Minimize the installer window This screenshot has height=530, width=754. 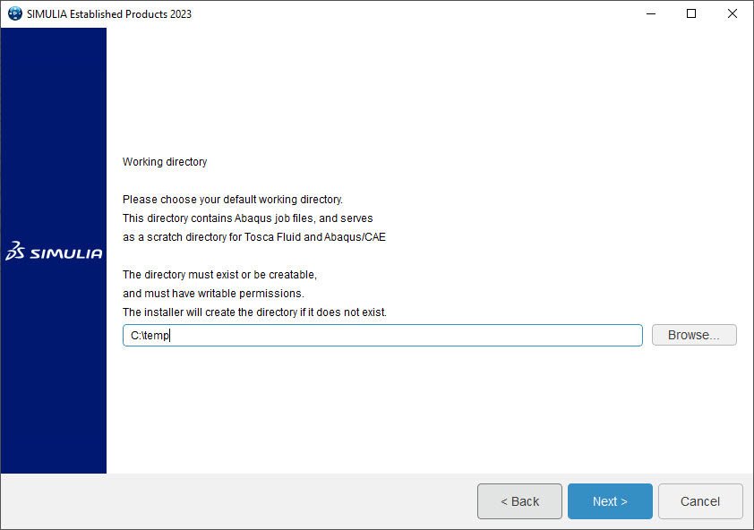(x=651, y=13)
